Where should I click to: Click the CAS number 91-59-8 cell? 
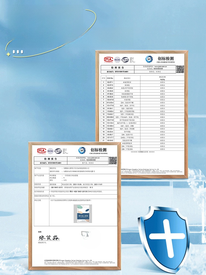[x=110, y=91]
